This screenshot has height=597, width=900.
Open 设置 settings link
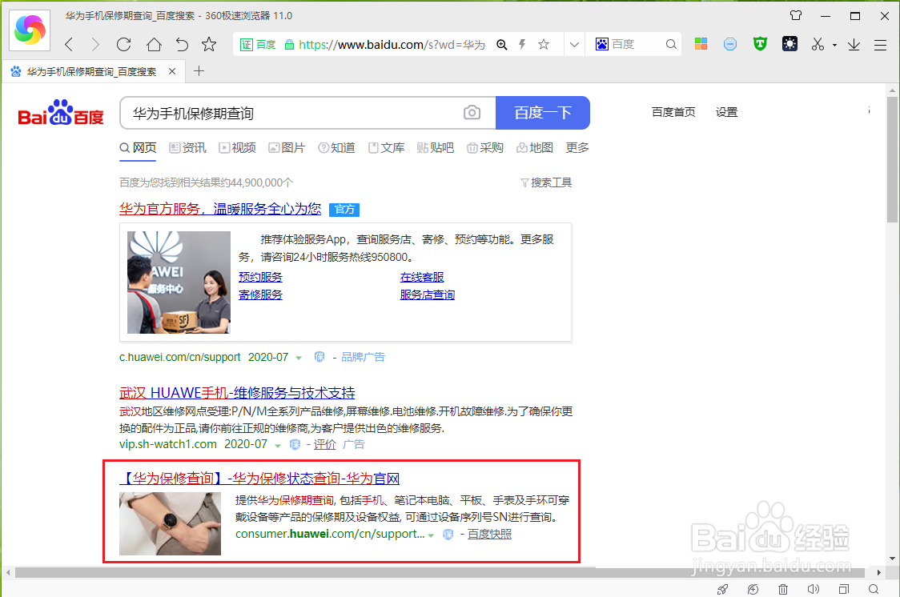coord(727,112)
